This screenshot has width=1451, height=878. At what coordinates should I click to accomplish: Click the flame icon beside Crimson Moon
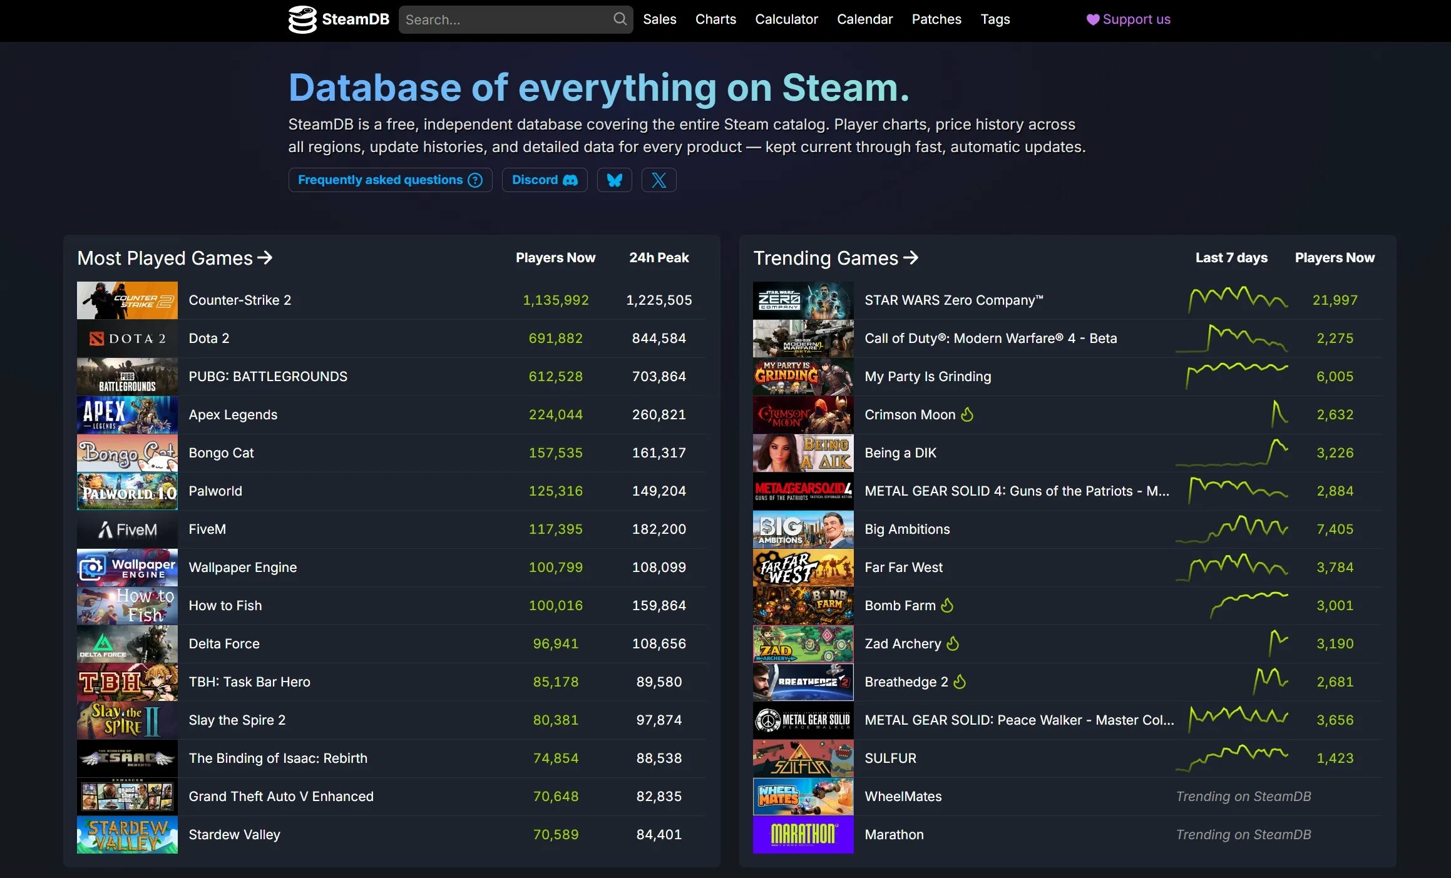point(967,414)
